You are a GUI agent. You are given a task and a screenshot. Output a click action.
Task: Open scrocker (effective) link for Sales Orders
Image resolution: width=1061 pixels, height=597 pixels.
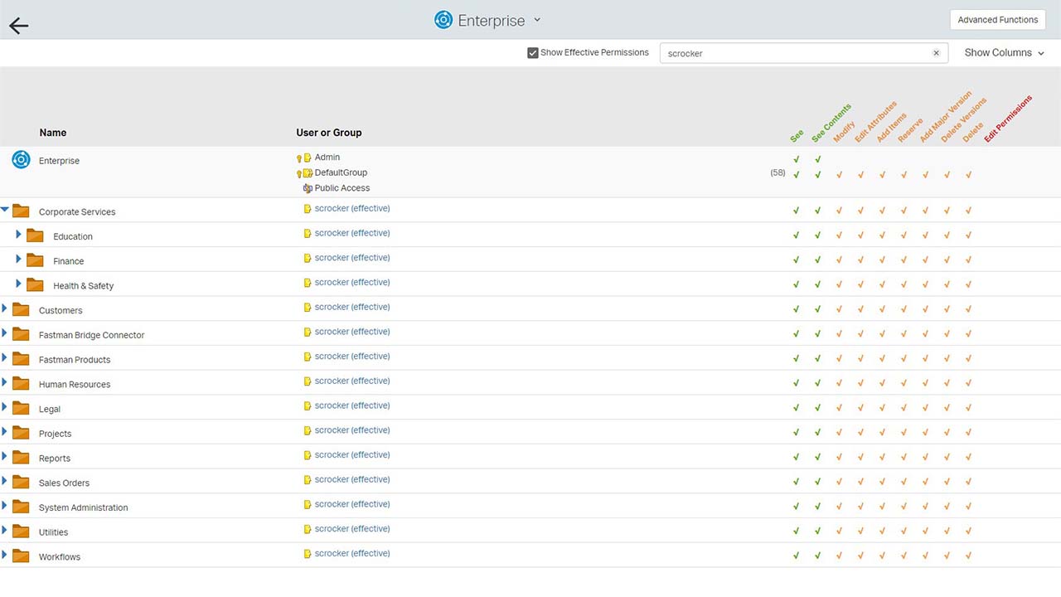click(352, 479)
